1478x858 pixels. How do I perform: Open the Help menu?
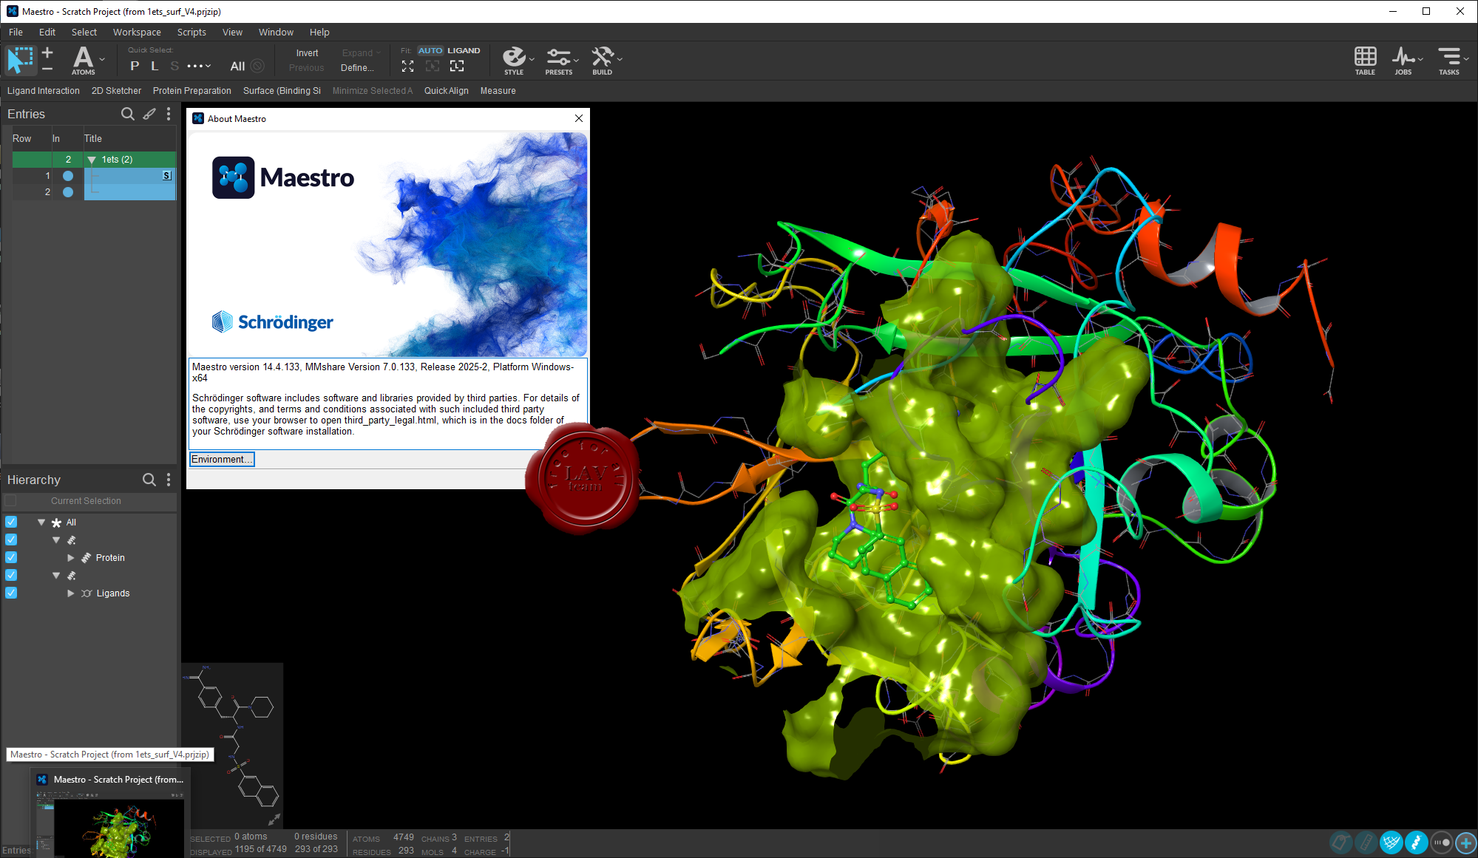(319, 32)
